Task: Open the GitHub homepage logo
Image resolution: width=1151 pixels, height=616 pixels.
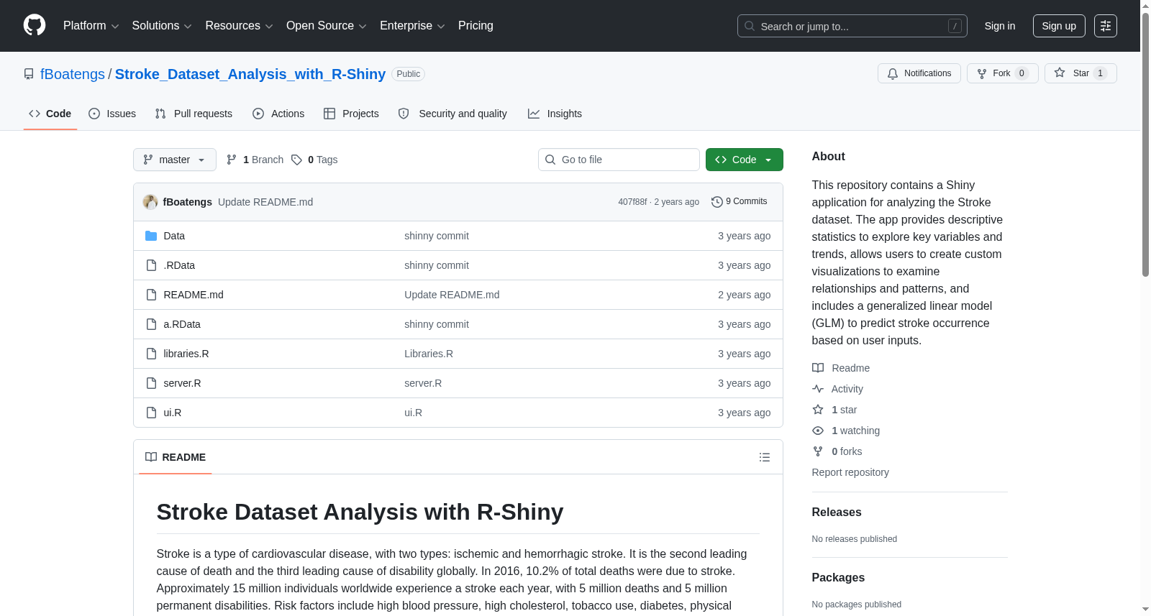Action: coord(35,25)
